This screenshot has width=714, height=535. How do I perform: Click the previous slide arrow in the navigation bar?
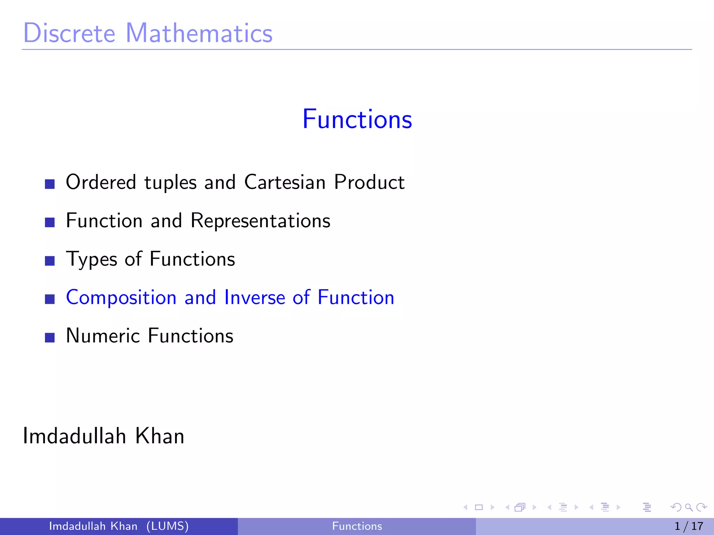[465, 507]
